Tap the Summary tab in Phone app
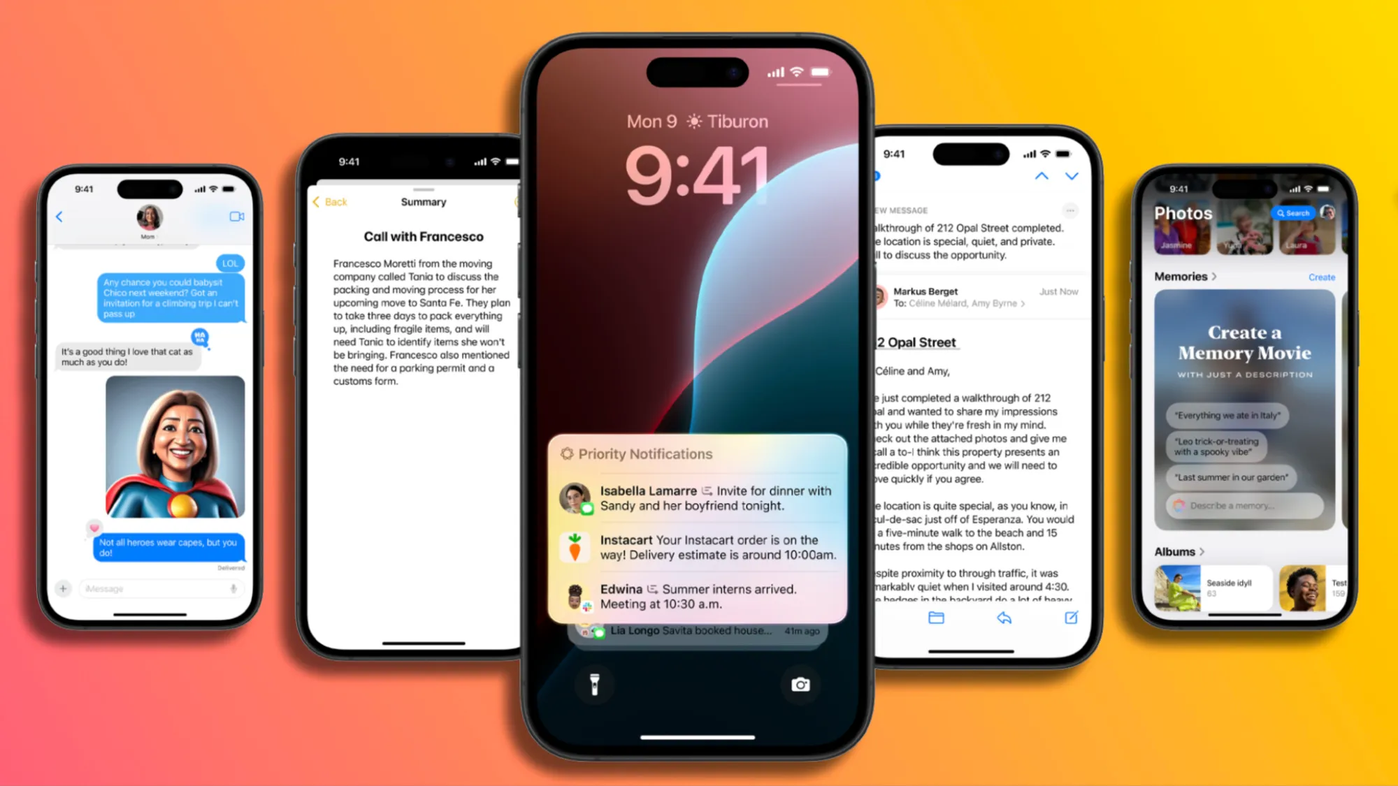 pyautogui.click(x=422, y=201)
